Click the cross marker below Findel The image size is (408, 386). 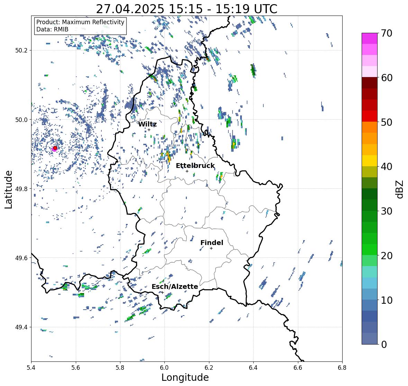[x=211, y=248]
